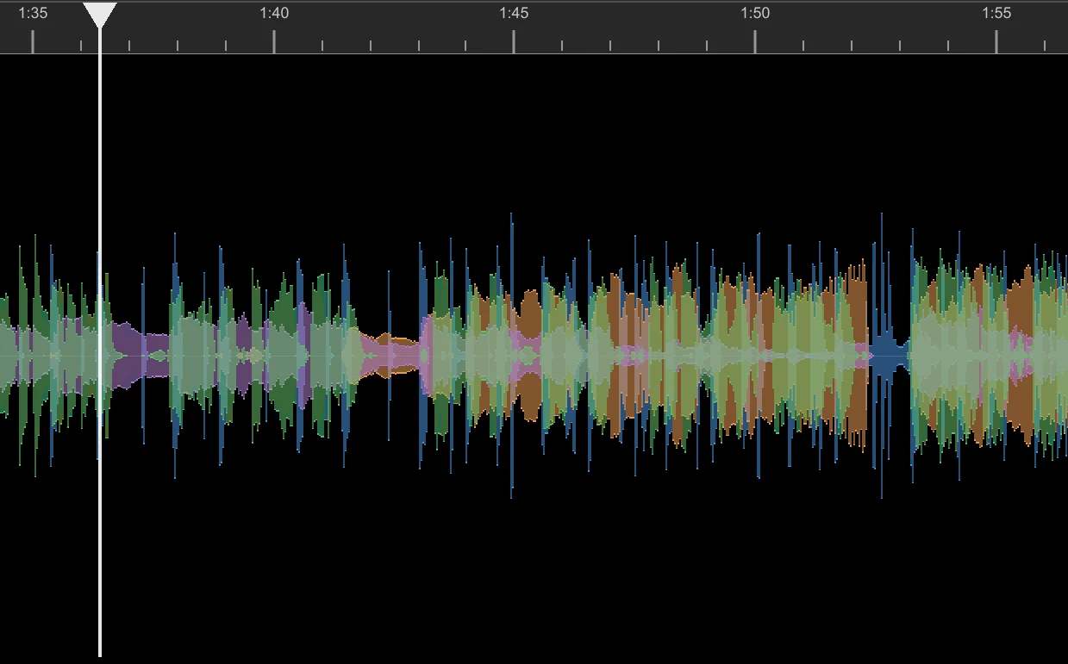Click the 1:40 mark on timeline ruler
Screen dimensions: 1068x664
274,13
